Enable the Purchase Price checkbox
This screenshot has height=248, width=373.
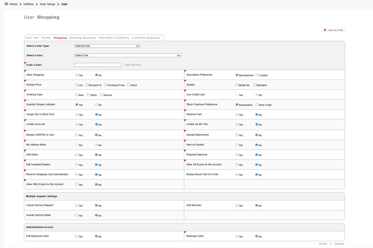point(105,85)
